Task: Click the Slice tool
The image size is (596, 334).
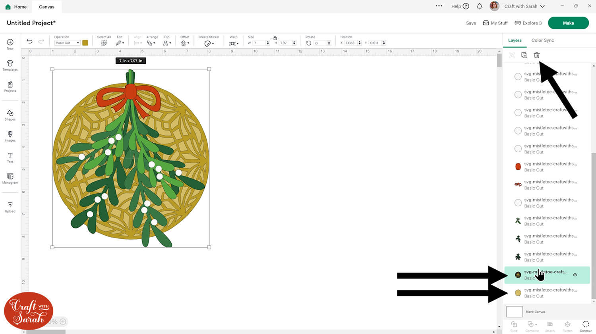Action: coord(514,326)
